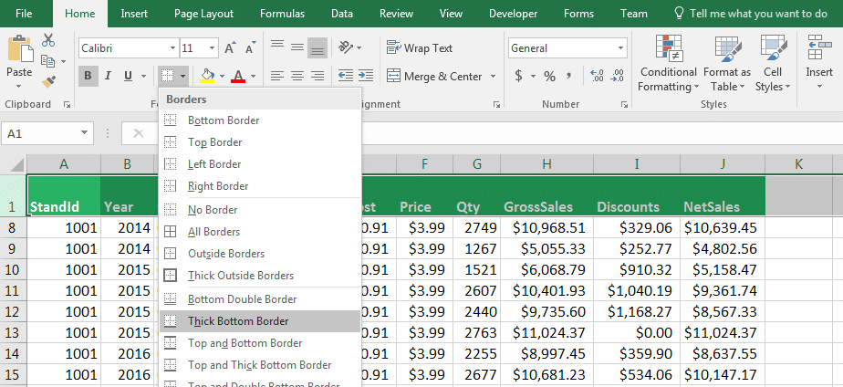The width and height of the screenshot is (843, 387).
Task: Choose Top and Bottom Border option
Action: (x=260, y=343)
